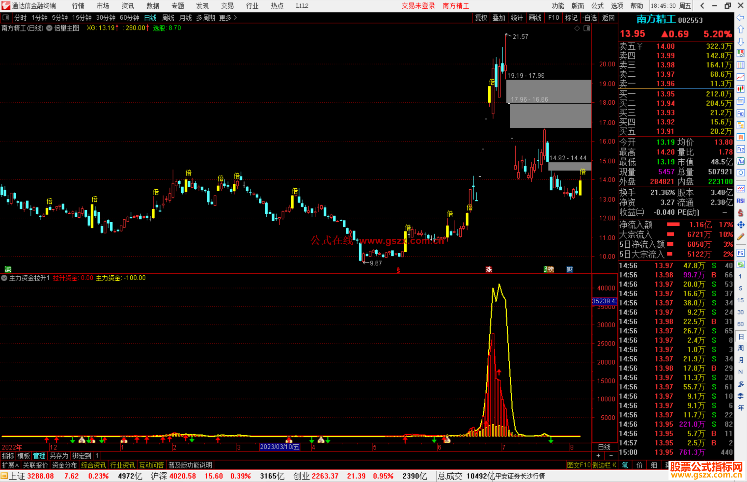Image resolution: width=747 pixels, height=482 pixels.
Task: Open the 交易 menu
Action: click(227, 6)
